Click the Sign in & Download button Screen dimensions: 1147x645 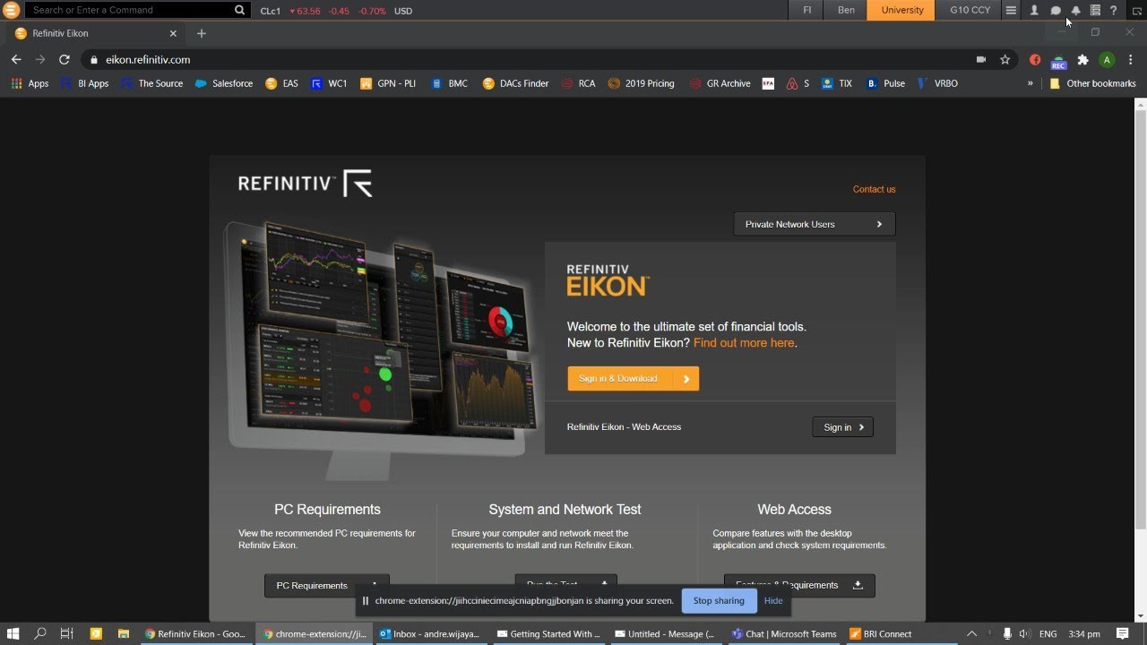coord(633,378)
